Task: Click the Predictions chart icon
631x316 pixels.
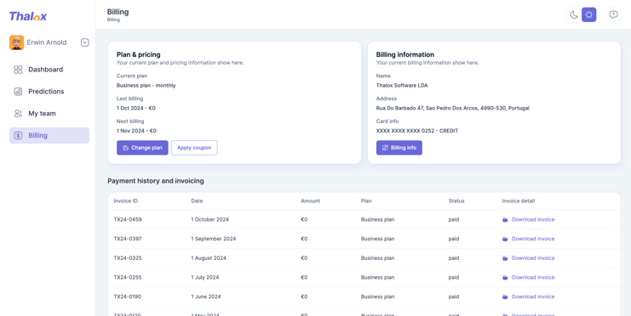Action: click(18, 92)
